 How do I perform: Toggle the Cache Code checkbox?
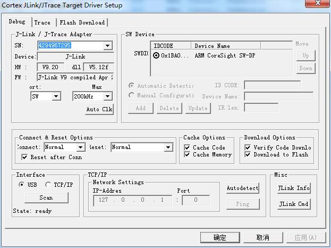click(x=187, y=147)
